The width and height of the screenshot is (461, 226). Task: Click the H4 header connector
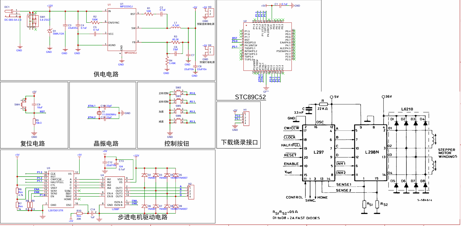click(x=211, y=51)
